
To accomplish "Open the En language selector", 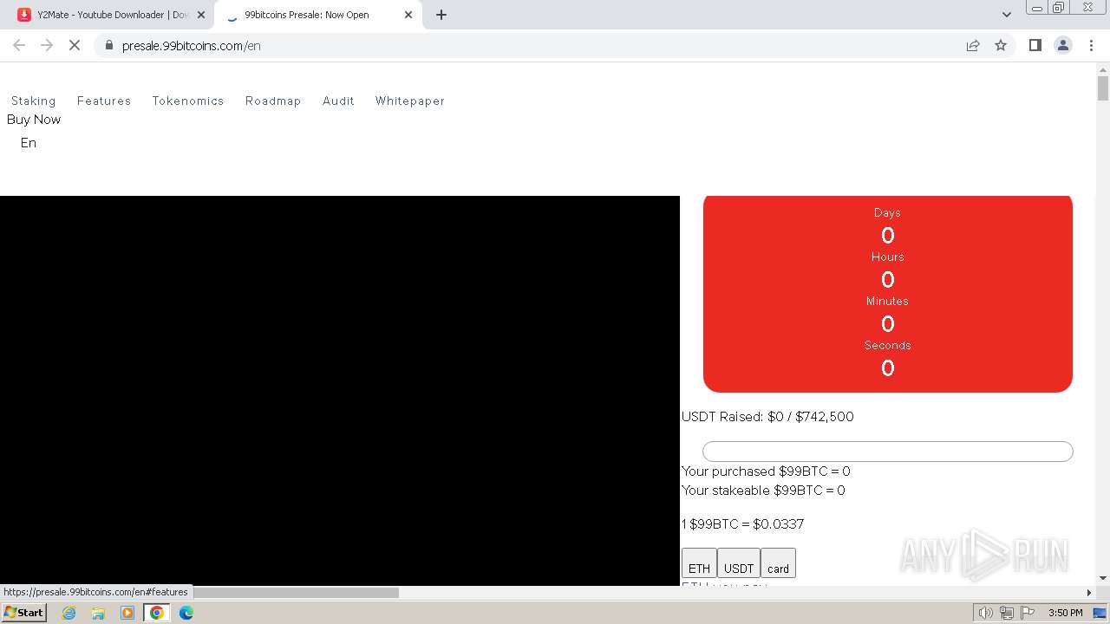I will [29, 143].
